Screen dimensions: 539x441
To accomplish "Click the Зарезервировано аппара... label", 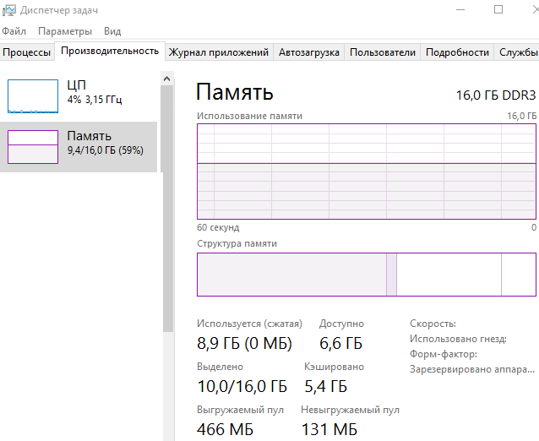I will click(x=472, y=369).
